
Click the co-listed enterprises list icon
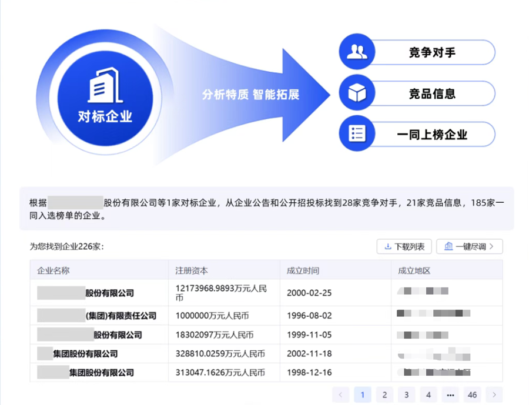[357, 133]
